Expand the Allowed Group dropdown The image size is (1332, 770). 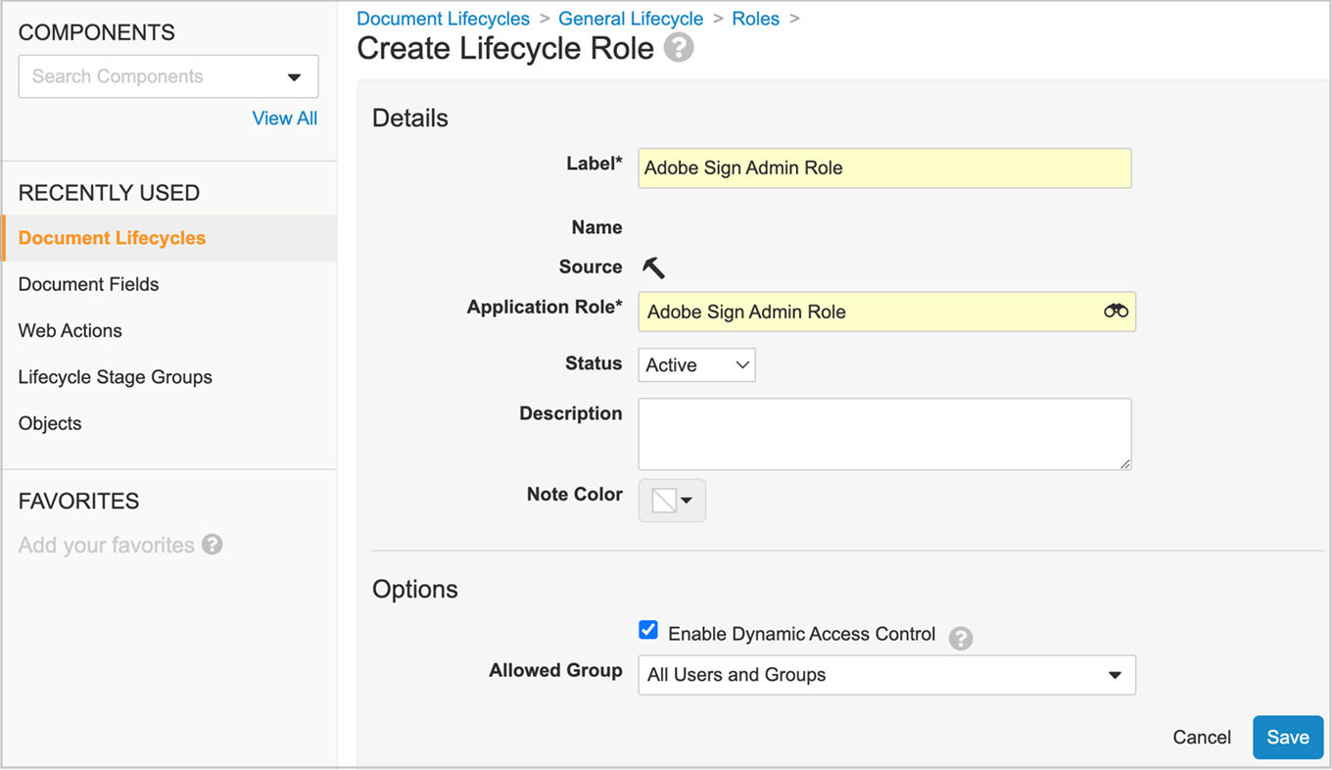click(x=886, y=675)
